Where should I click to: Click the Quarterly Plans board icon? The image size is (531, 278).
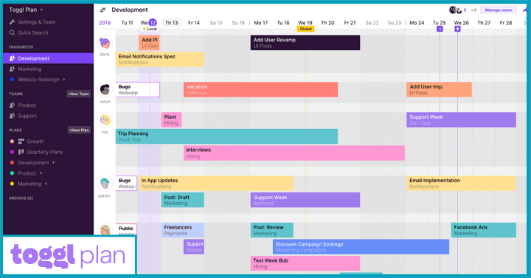point(21,152)
